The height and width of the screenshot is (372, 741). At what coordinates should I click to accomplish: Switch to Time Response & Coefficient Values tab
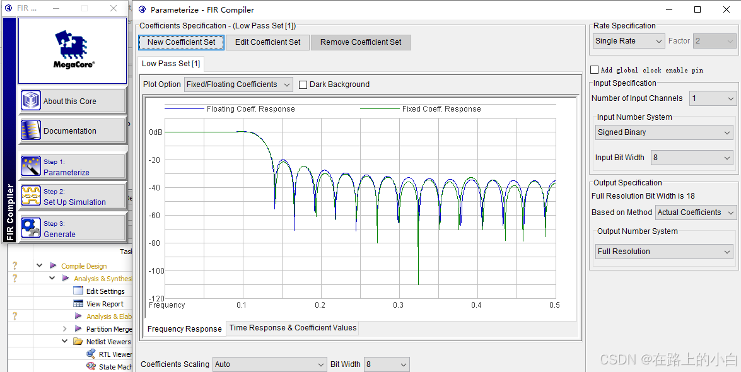click(x=293, y=328)
